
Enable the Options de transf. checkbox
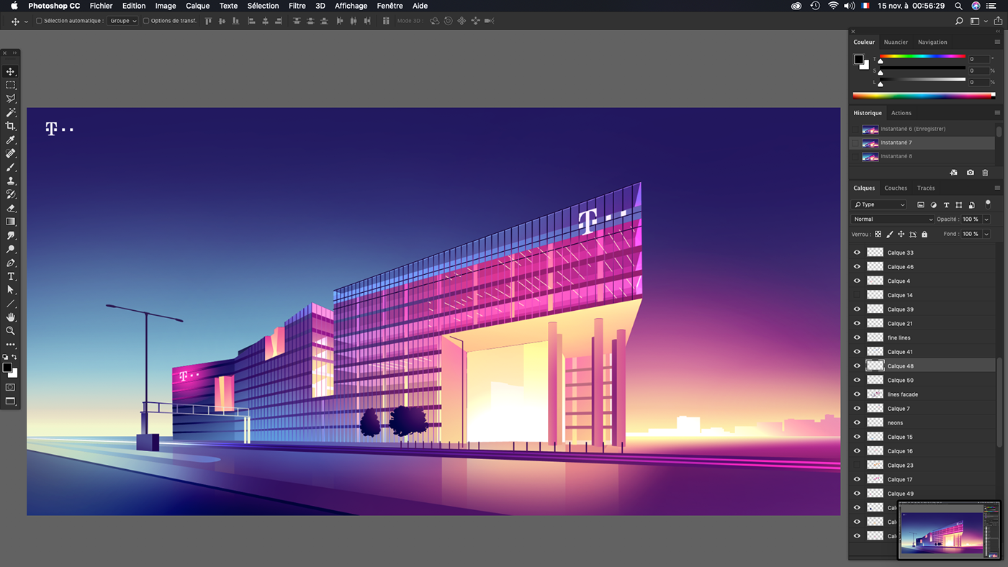[146, 21]
